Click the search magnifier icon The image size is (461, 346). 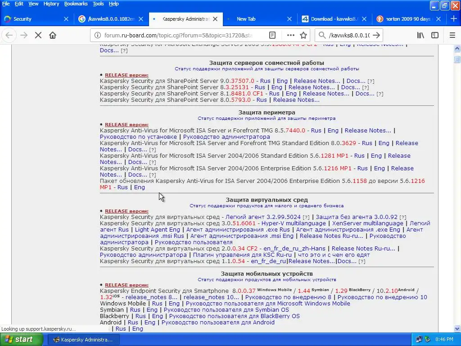[x=322, y=35]
